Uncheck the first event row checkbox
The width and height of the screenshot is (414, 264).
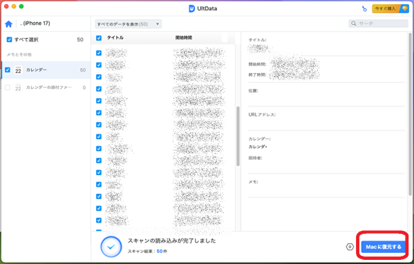coord(99,53)
